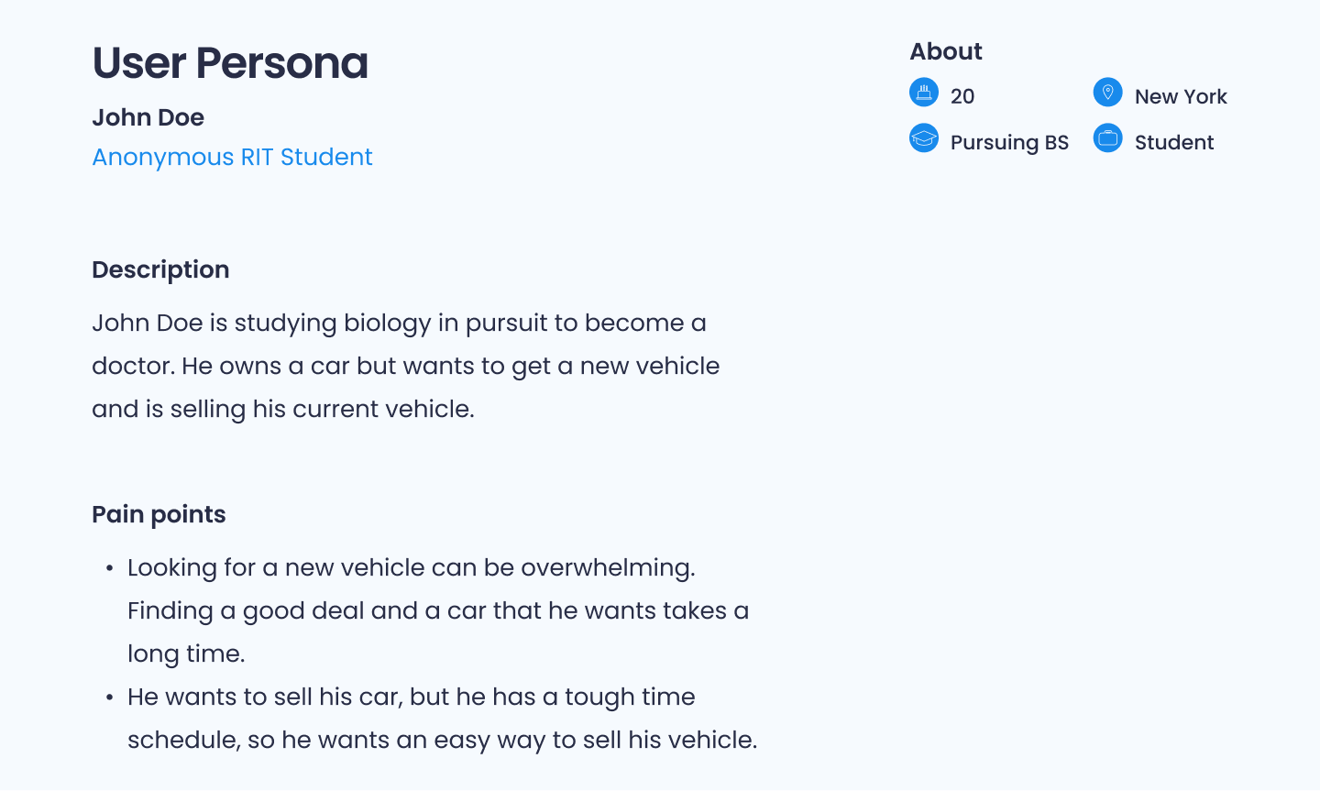
Task: Click the first pain point bullet marker
Action: pyautogui.click(x=109, y=569)
